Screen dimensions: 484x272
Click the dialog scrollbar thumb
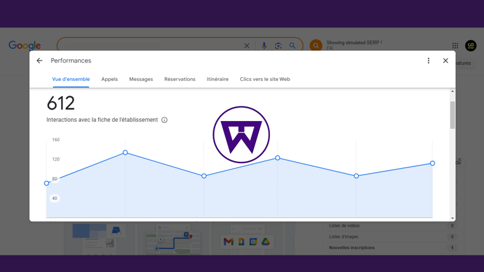(x=453, y=115)
